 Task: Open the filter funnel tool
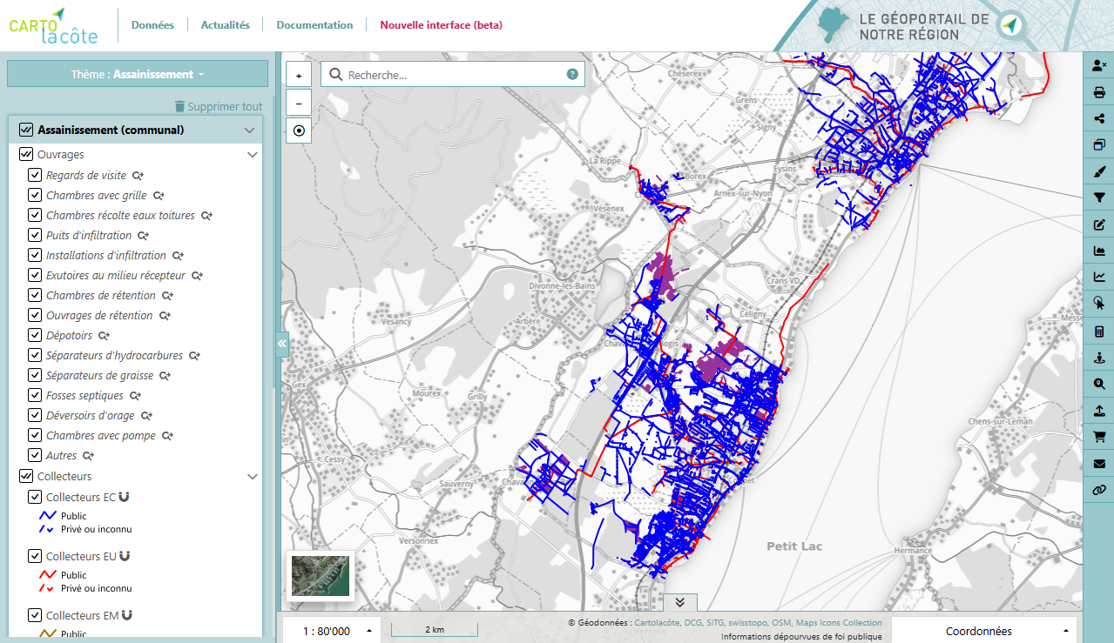(1099, 198)
